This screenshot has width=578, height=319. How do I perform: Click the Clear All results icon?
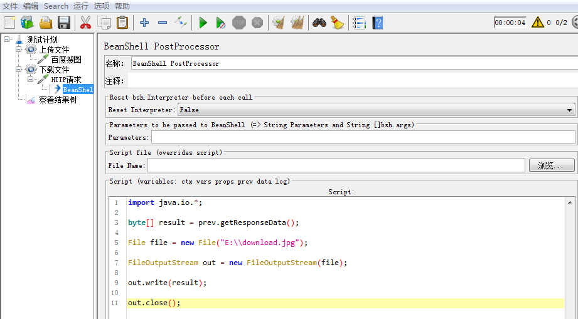297,23
